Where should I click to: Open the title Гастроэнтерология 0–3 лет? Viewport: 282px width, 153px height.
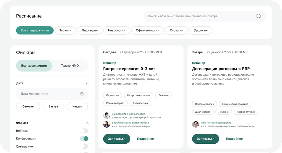click(x=129, y=69)
